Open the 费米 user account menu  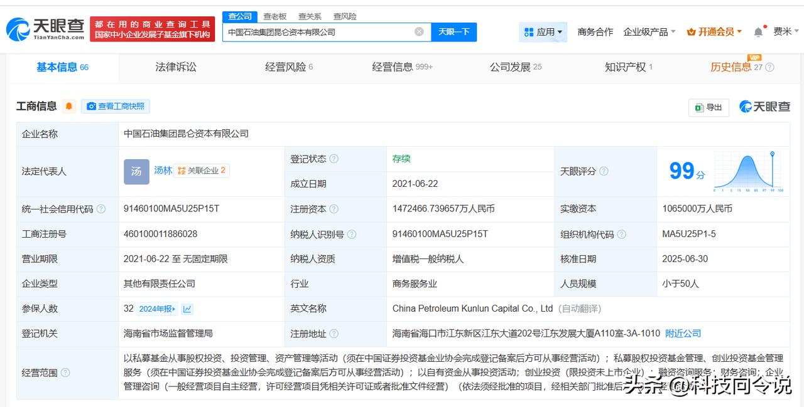tap(786, 32)
